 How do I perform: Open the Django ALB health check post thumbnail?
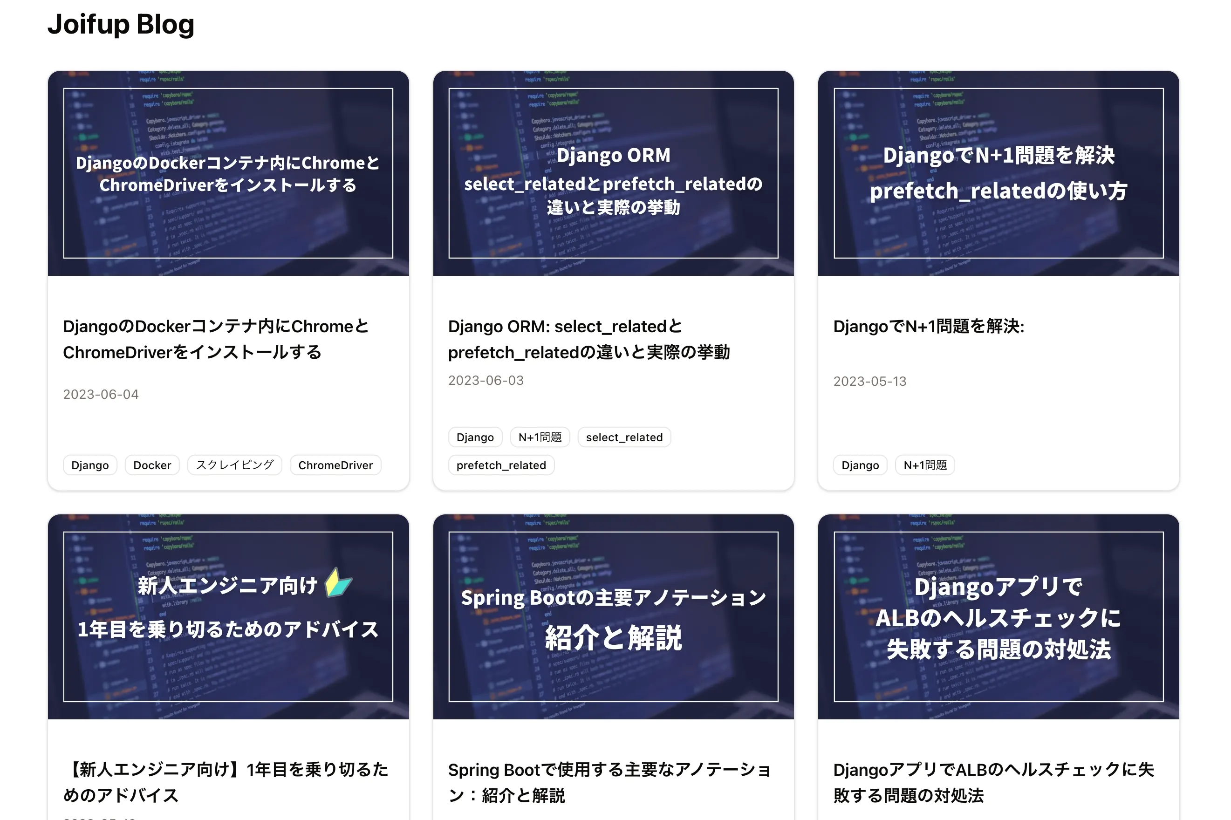point(998,616)
